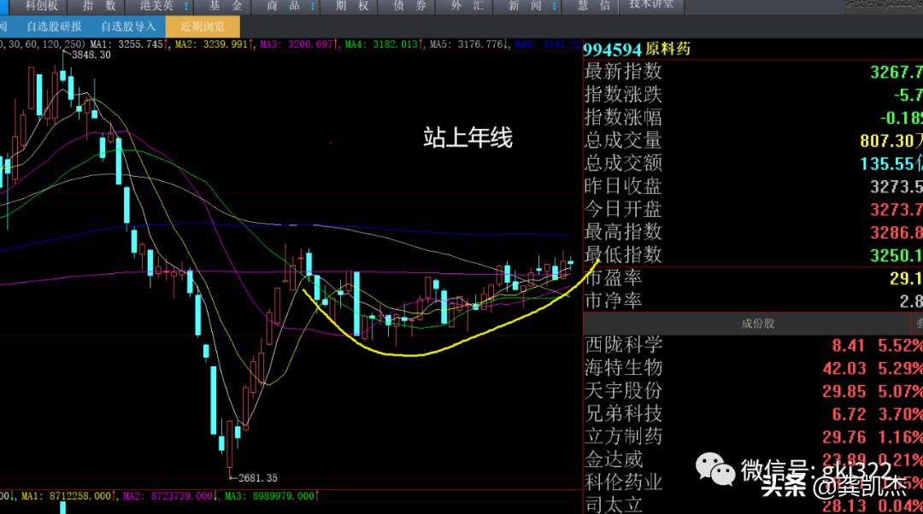Click the 市净率 row label
Viewport: 923px width, 514px height.
pyautogui.click(x=614, y=301)
